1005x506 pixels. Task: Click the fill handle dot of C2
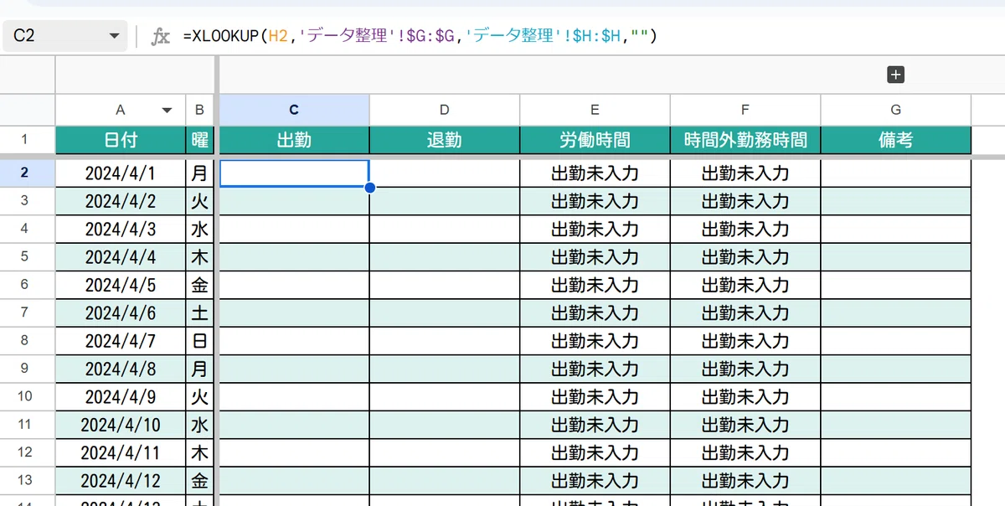pos(369,187)
